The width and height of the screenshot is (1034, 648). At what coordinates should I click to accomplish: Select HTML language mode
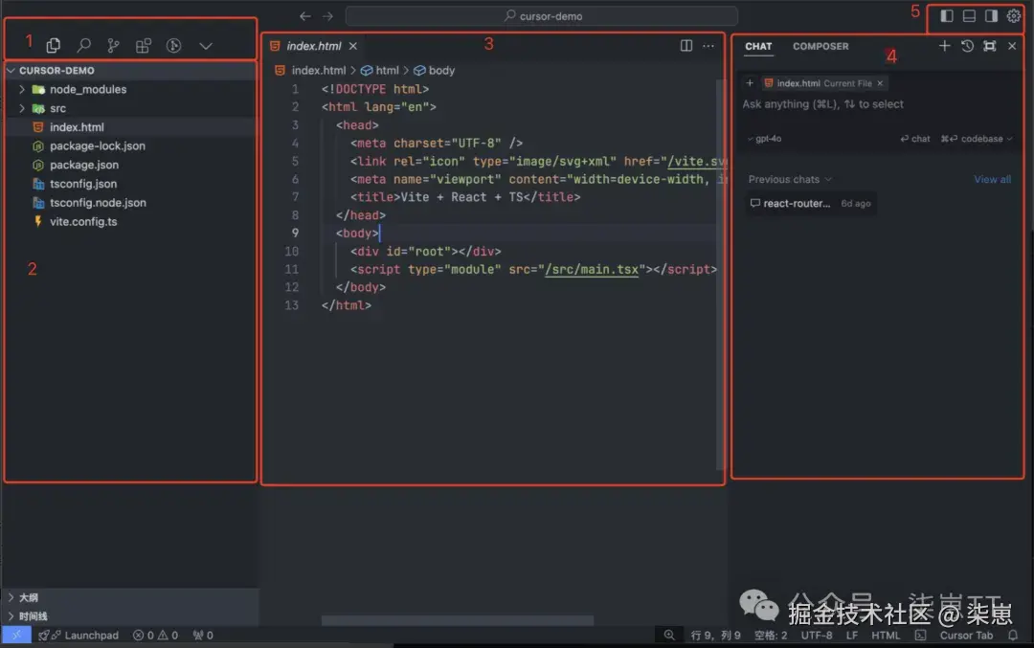click(x=886, y=635)
